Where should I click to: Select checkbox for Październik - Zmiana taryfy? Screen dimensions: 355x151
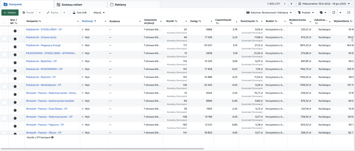(x=4, y=39)
